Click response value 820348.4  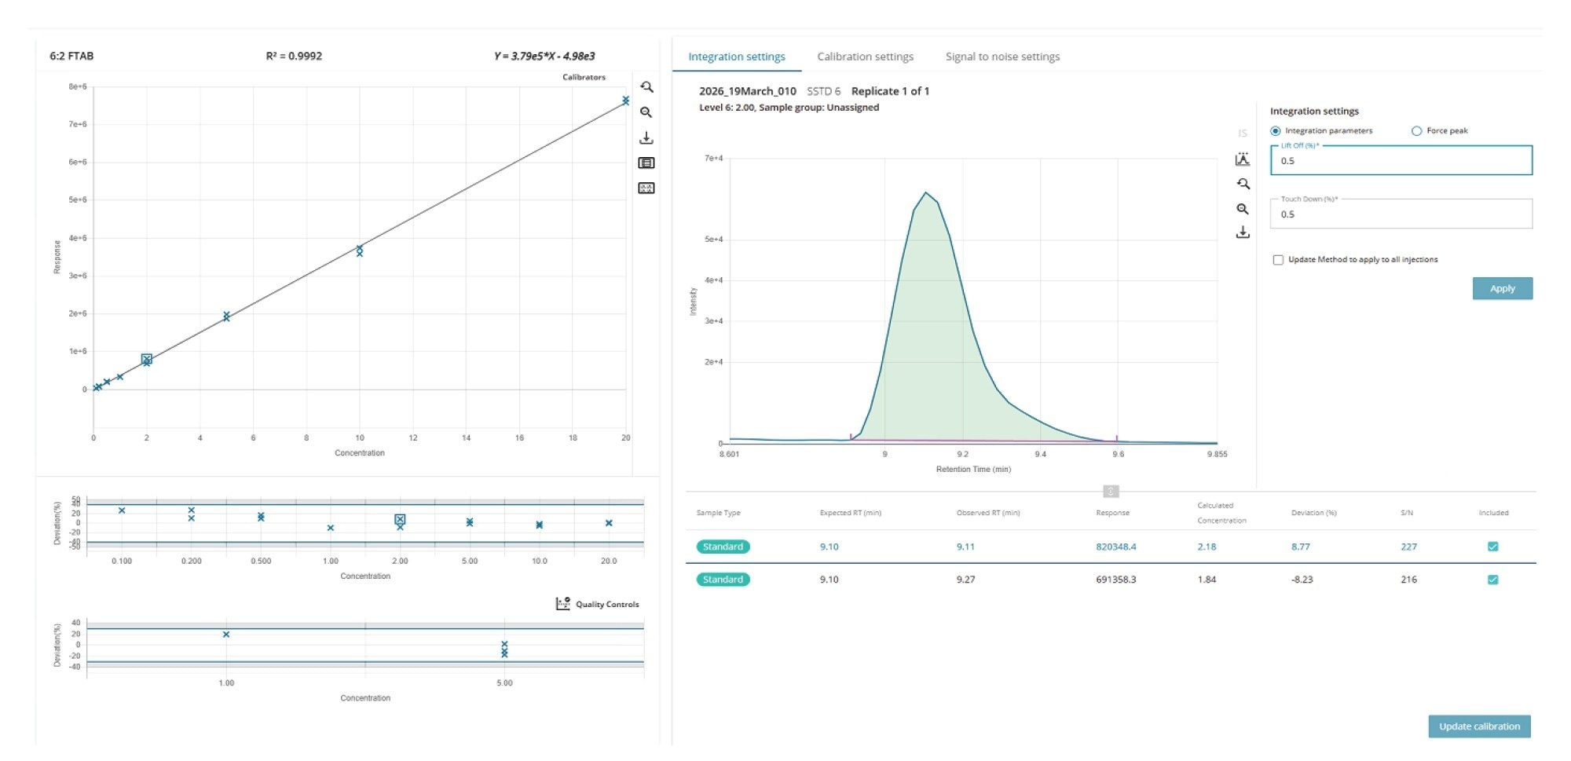(x=1115, y=547)
